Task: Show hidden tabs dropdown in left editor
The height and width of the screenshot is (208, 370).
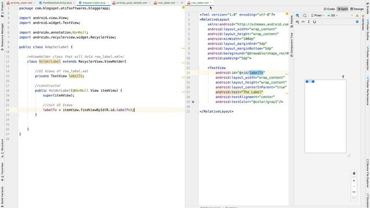Action: (x=182, y=2)
